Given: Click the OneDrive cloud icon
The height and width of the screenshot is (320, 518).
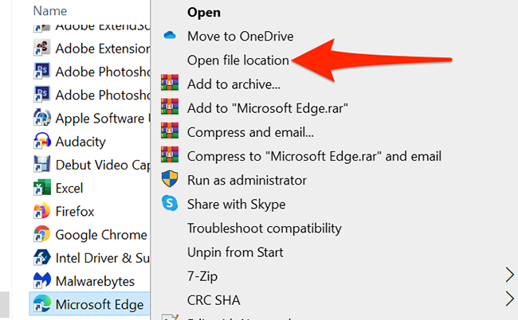Looking at the screenshot, I should 169,36.
